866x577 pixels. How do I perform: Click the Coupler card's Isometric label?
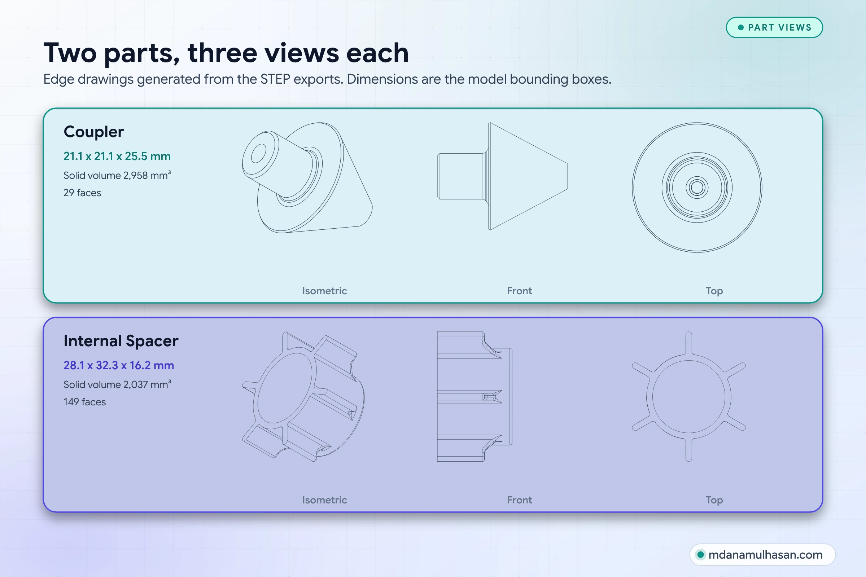point(324,291)
